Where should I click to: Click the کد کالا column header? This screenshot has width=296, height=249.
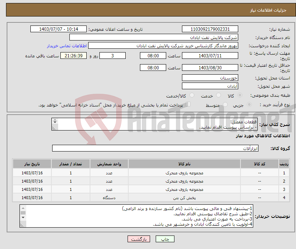pos(260,164)
